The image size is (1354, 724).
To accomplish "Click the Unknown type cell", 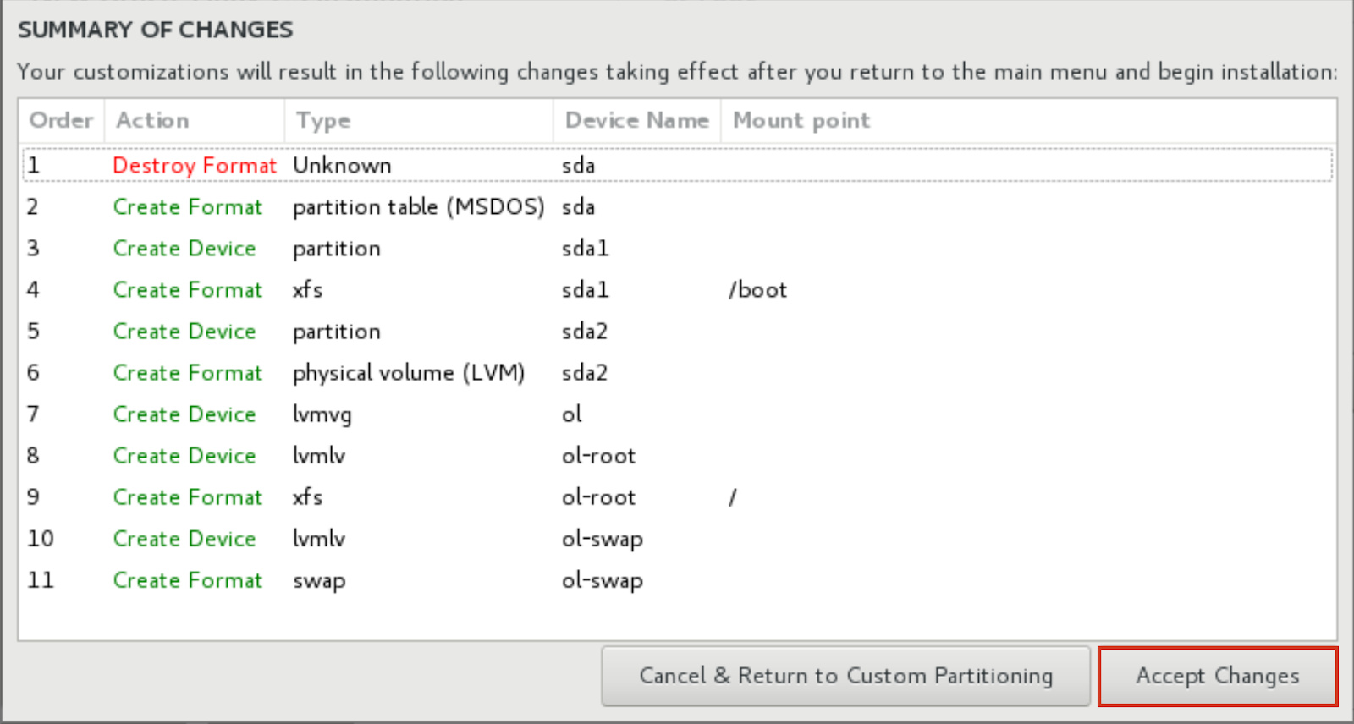I will tap(342, 165).
